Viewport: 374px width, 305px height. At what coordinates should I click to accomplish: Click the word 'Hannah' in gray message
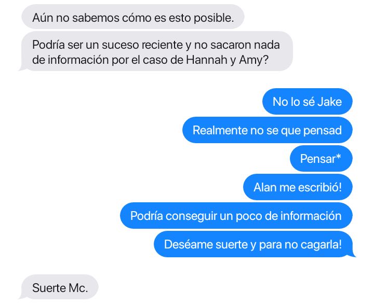click(207, 60)
